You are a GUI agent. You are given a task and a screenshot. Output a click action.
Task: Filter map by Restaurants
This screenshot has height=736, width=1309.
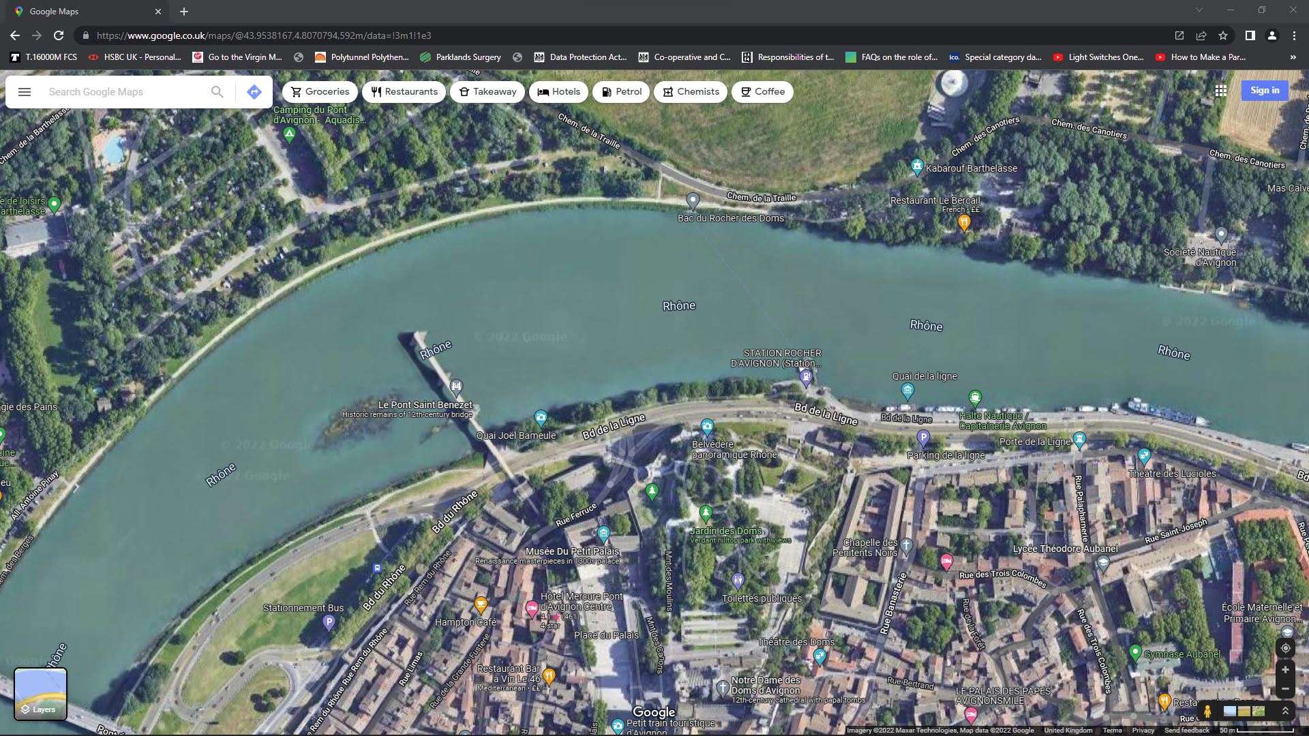tap(404, 92)
